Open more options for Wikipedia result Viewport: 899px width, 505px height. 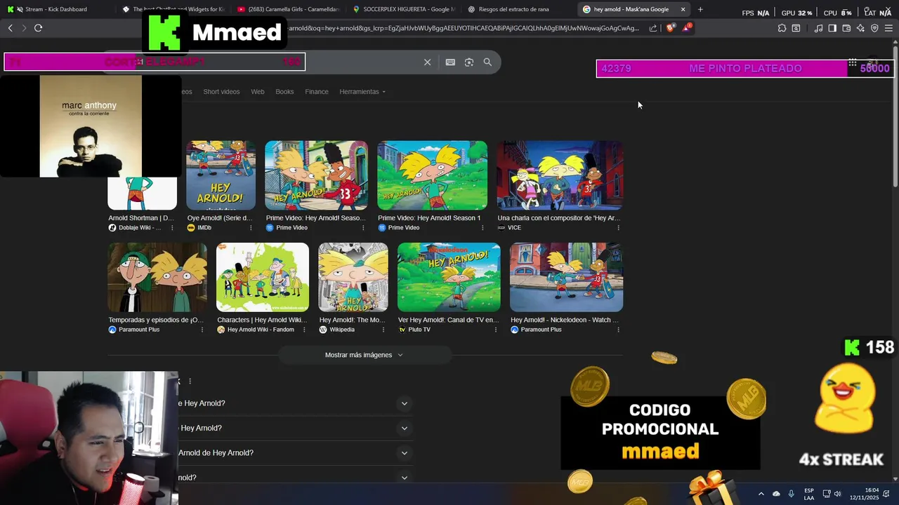[383, 330]
